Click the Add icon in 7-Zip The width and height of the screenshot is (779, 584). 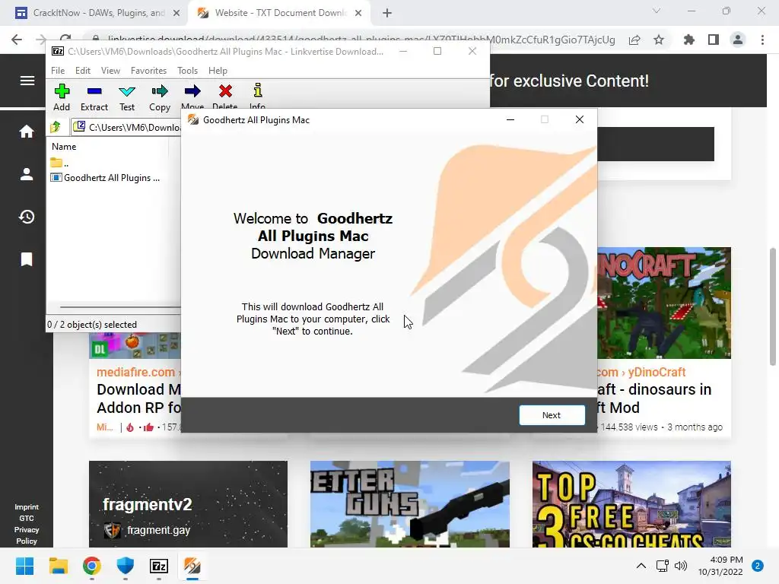pos(62,91)
